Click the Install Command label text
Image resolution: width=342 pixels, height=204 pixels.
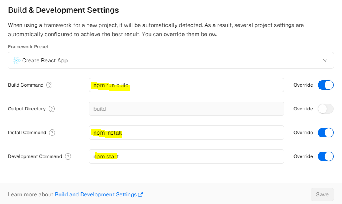coord(27,133)
